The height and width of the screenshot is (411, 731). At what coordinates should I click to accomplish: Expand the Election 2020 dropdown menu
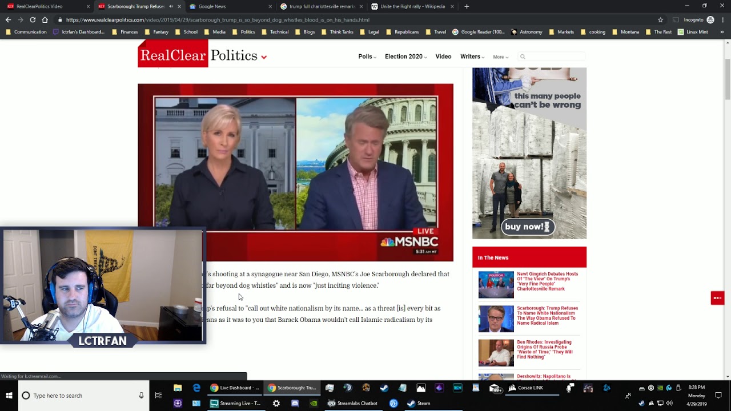point(405,57)
